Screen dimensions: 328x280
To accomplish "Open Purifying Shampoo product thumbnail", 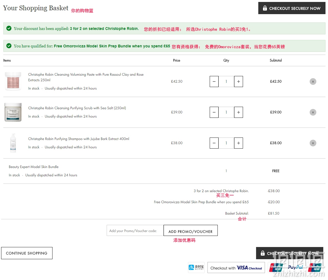I will (x=13, y=143).
